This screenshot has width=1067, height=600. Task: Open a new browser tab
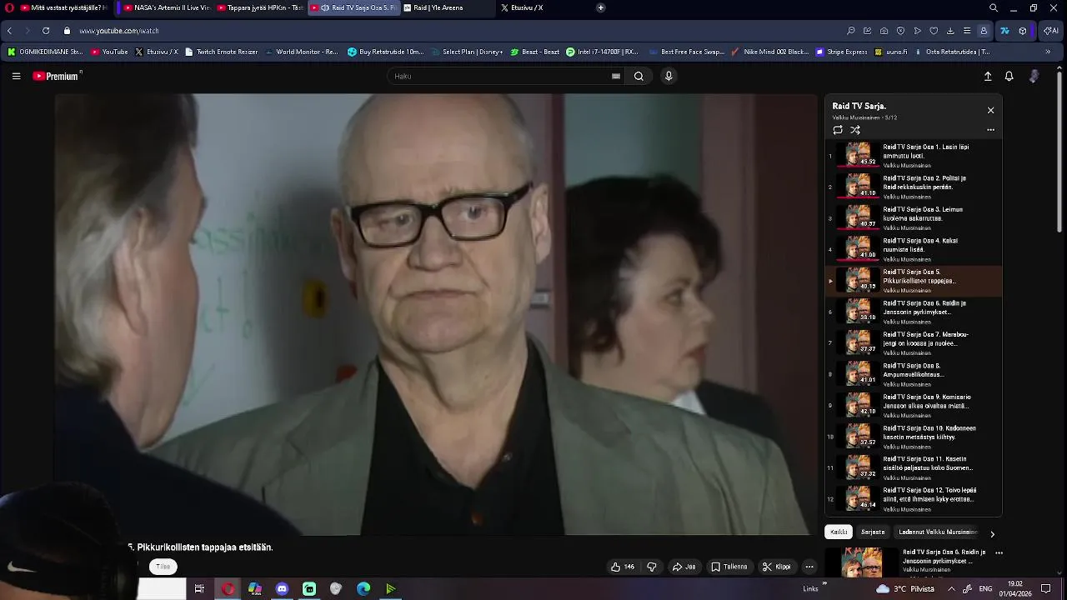point(601,7)
